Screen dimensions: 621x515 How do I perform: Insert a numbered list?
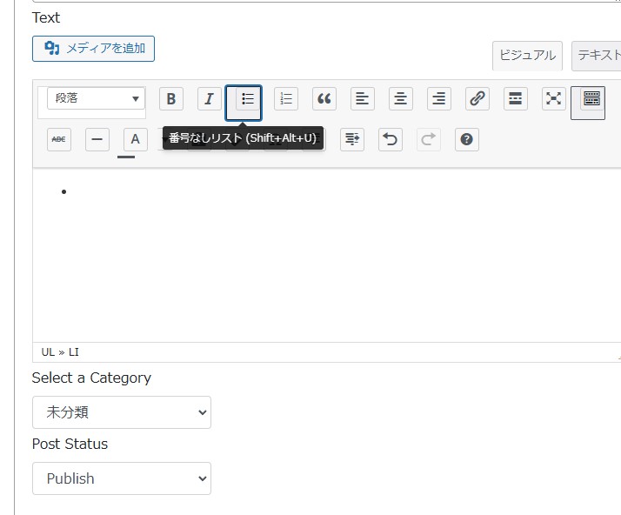pos(286,99)
